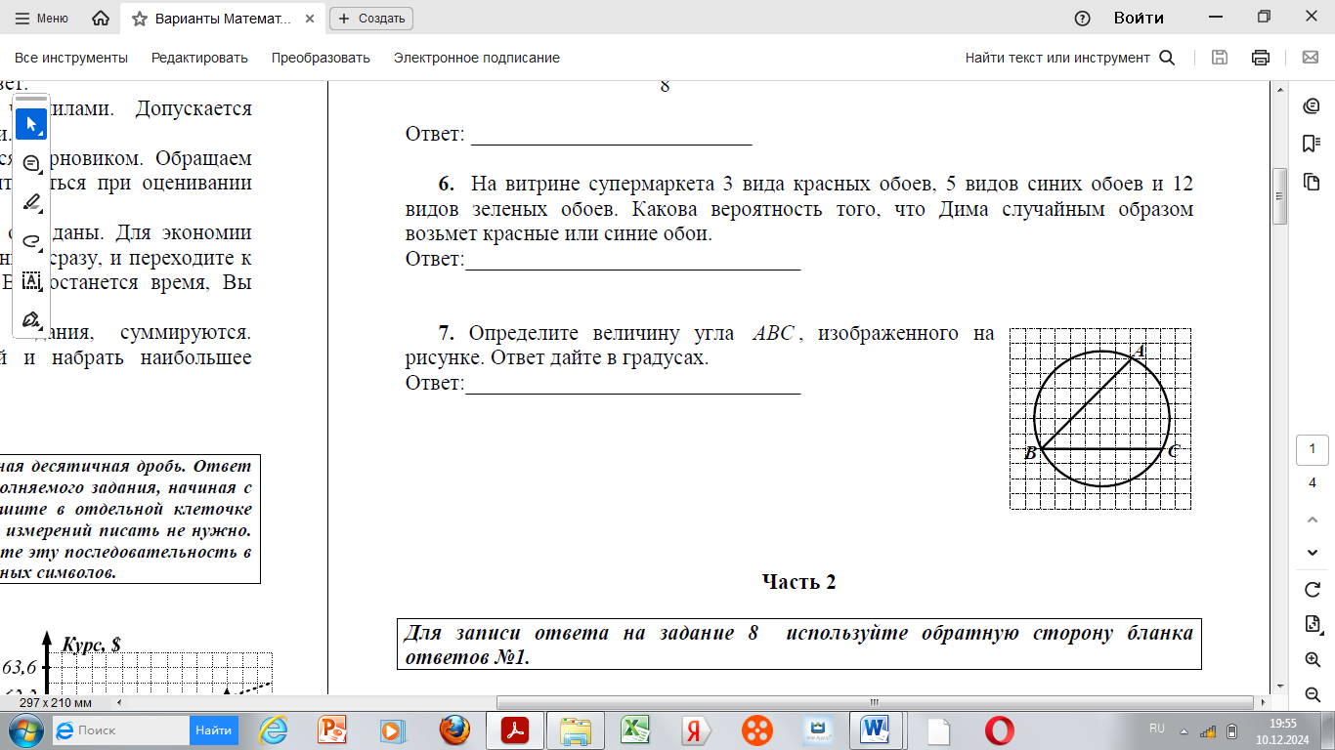The image size is (1335, 750).
Task: Open Все инструменты panel
Action: point(71,58)
